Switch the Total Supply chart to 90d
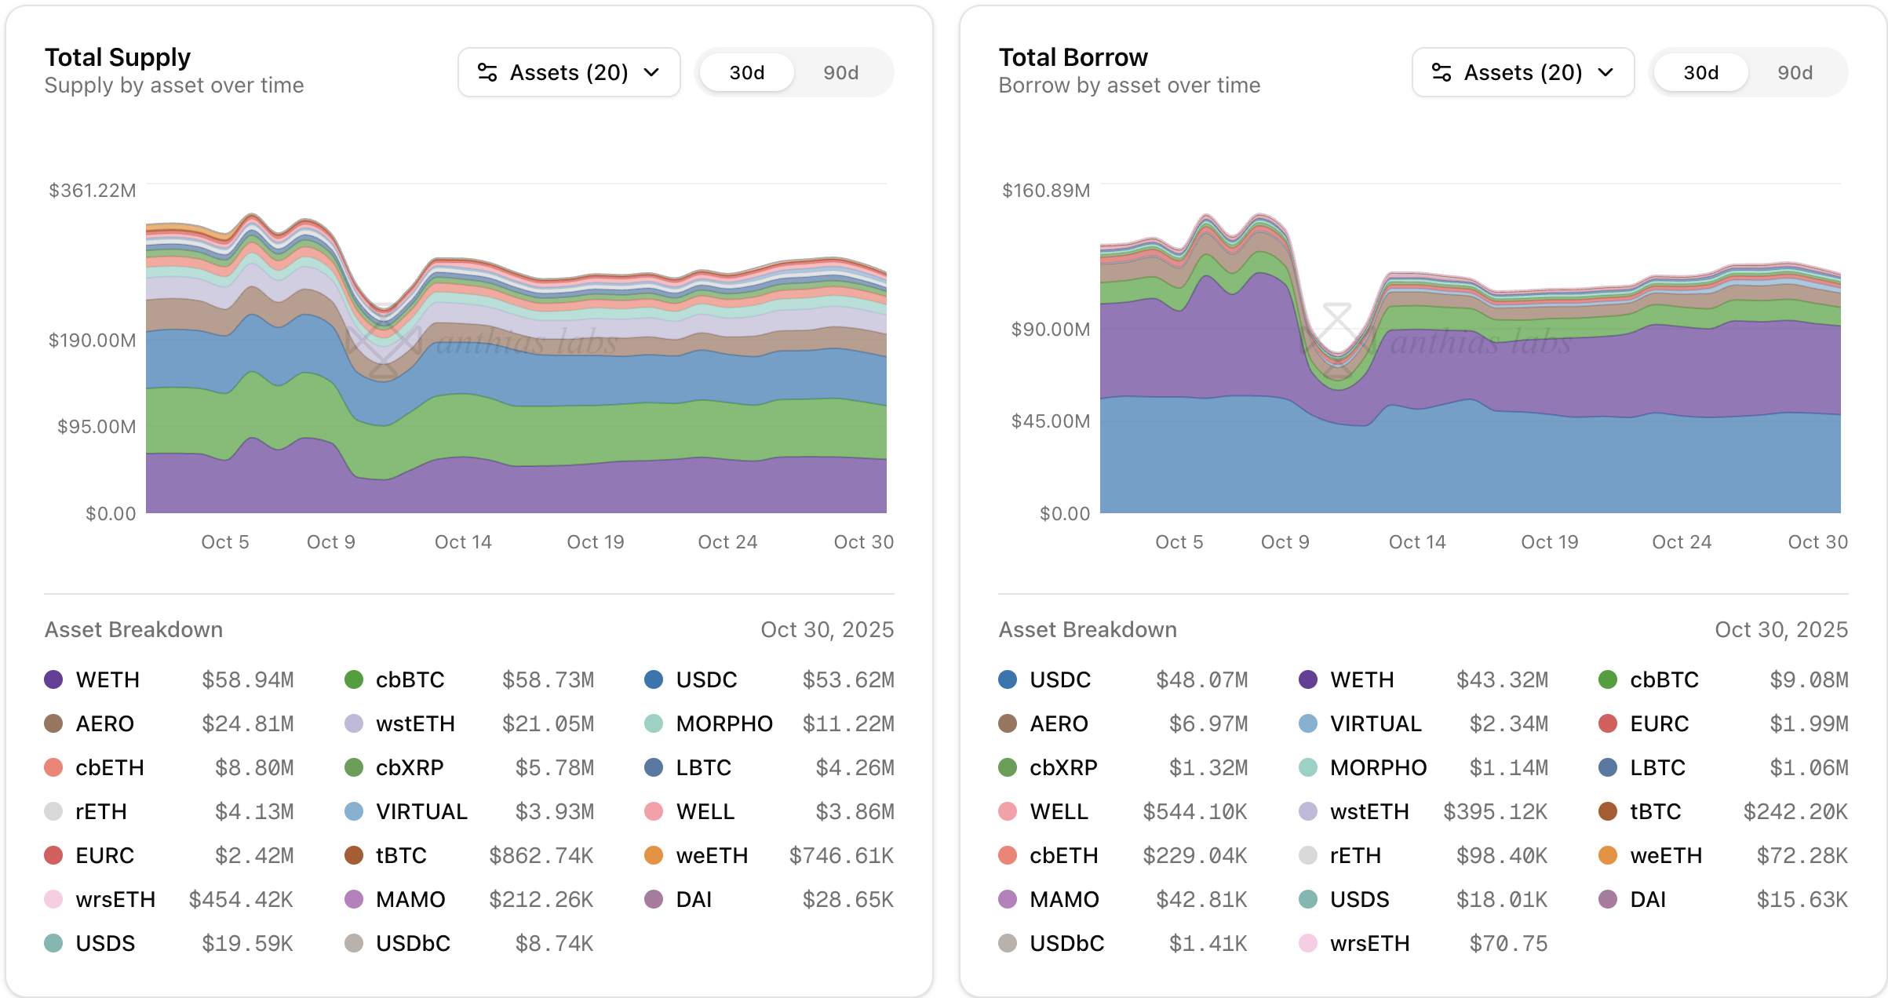 coord(840,73)
